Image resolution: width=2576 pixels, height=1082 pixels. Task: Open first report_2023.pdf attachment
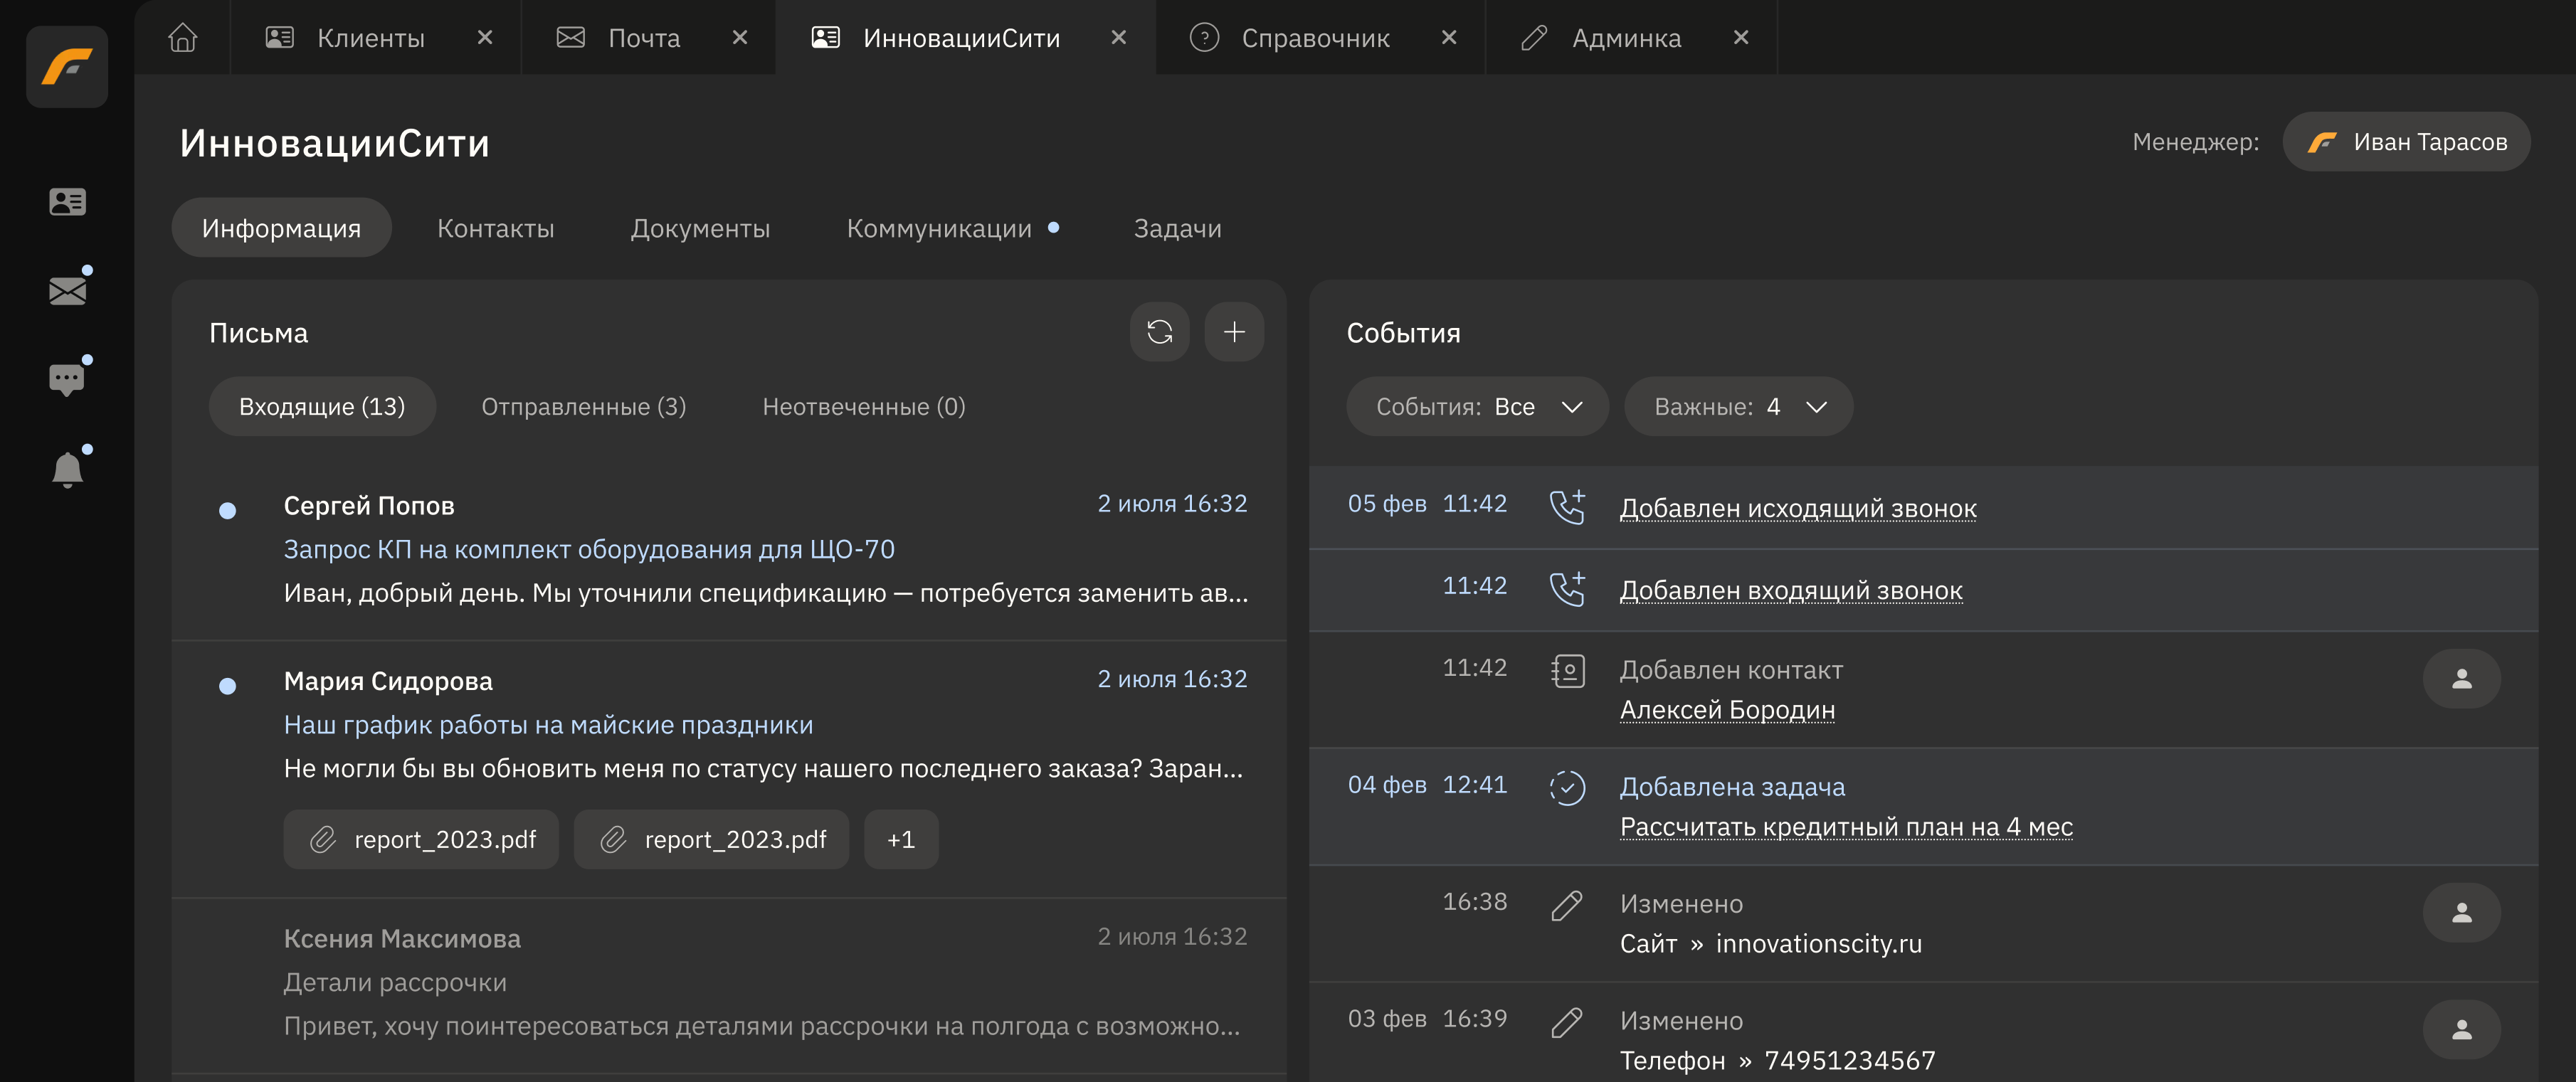pyautogui.click(x=421, y=840)
